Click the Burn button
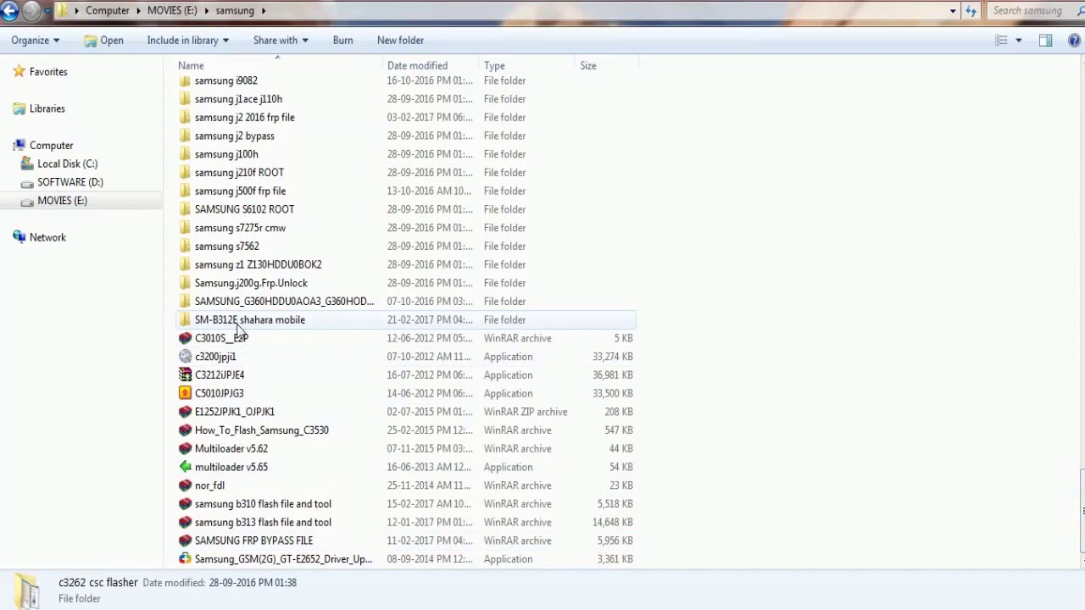Viewport: 1085px width, 610px height. (x=342, y=40)
